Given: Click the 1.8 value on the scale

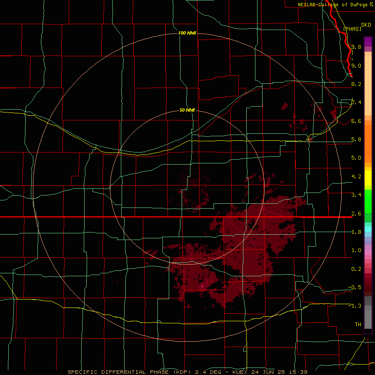Looking at the screenshot, I should click(356, 232).
